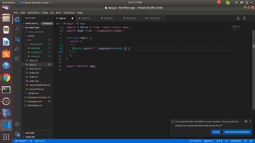Open the Terminal menu
This screenshot has width=255, height=143.
coord(69,13)
